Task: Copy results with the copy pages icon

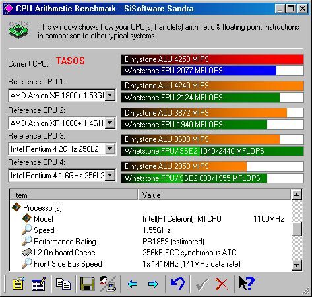Action: tap(63, 284)
